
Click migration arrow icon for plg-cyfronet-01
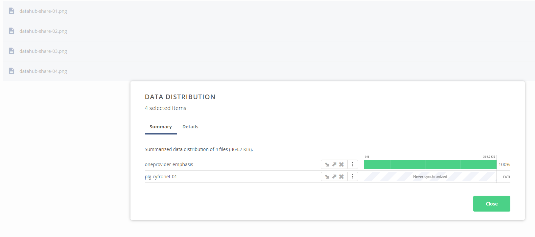click(x=334, y=177)
